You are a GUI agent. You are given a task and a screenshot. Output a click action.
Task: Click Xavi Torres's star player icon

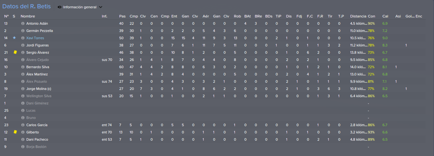(14, 38)
